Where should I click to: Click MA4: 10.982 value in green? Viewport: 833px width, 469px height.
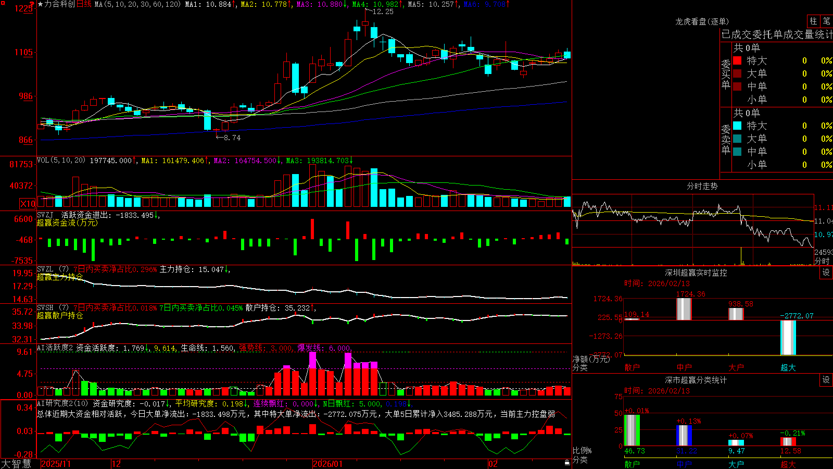[x=375, y=4]
